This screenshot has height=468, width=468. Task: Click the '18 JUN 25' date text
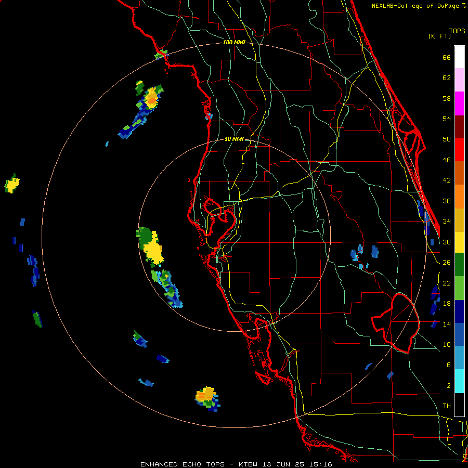(283, 464)
